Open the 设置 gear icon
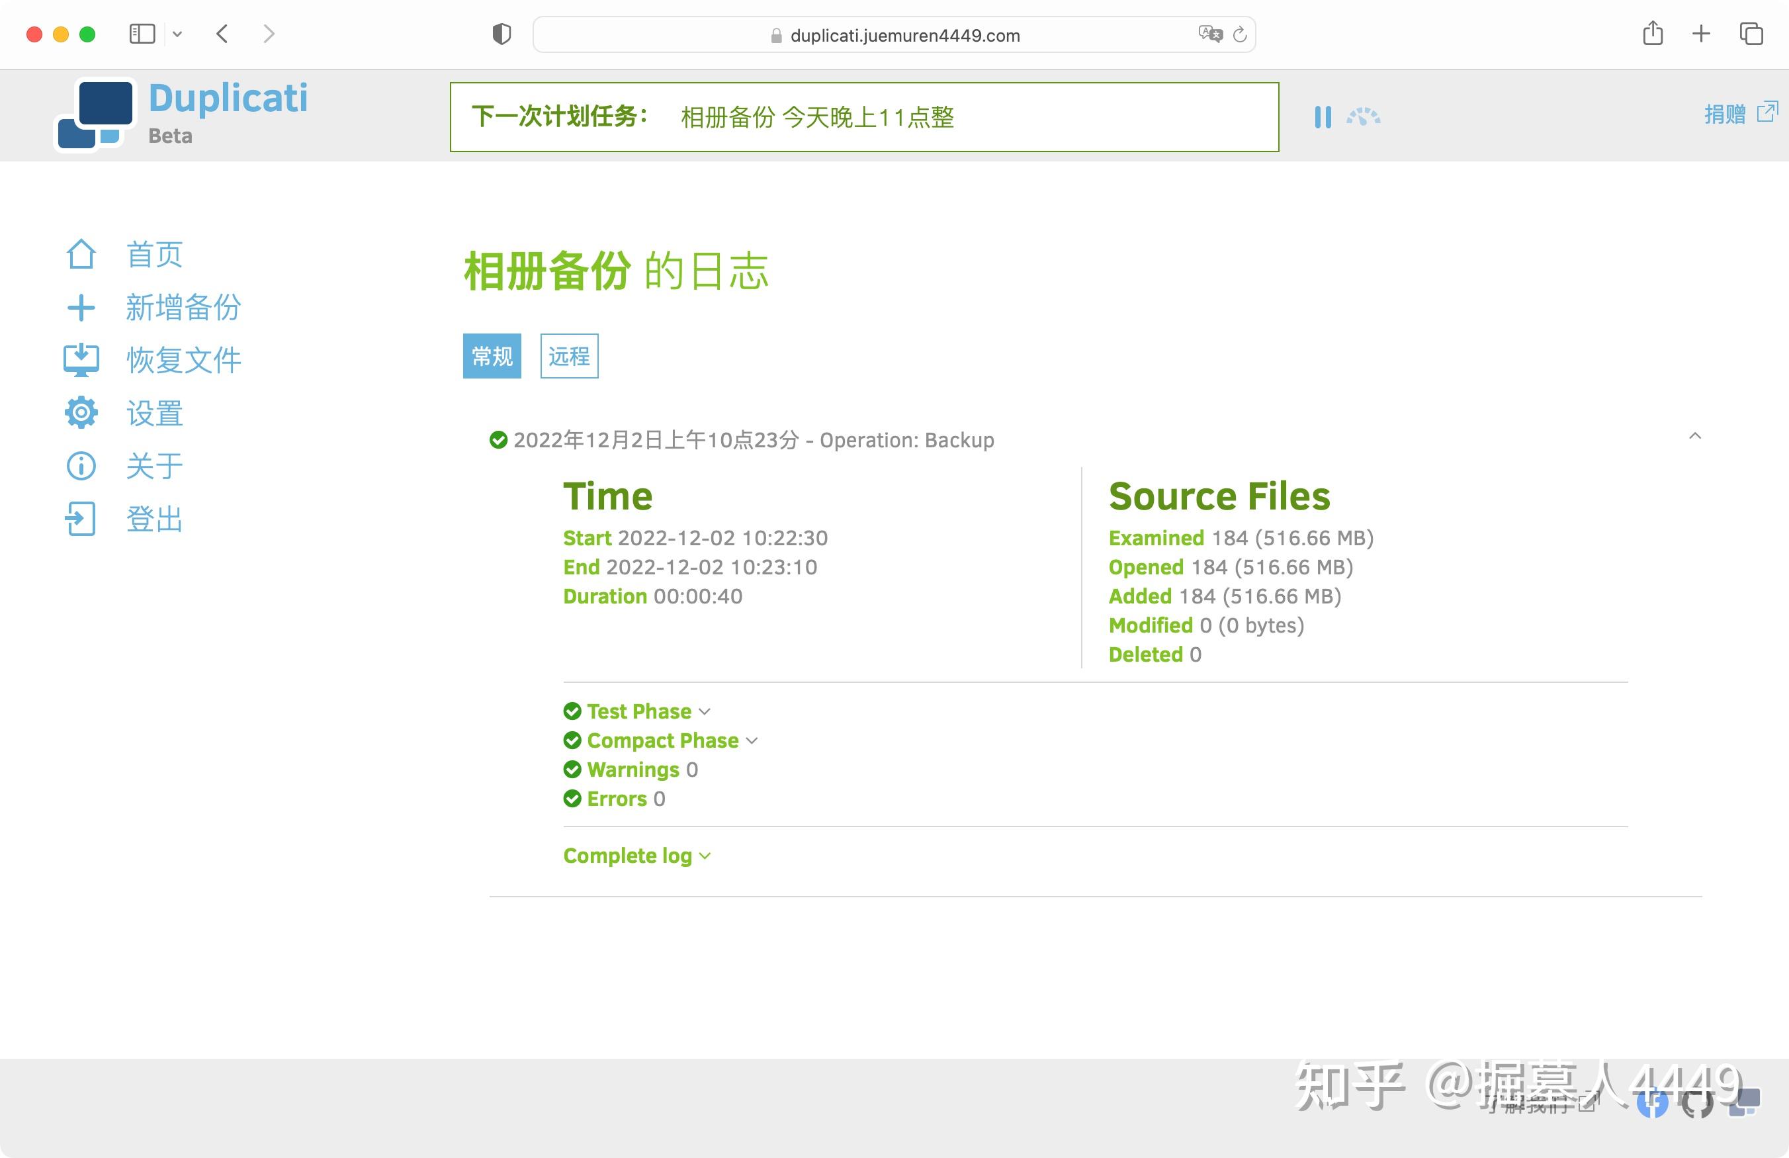Screen dimensions: 1789x1158 81,413
